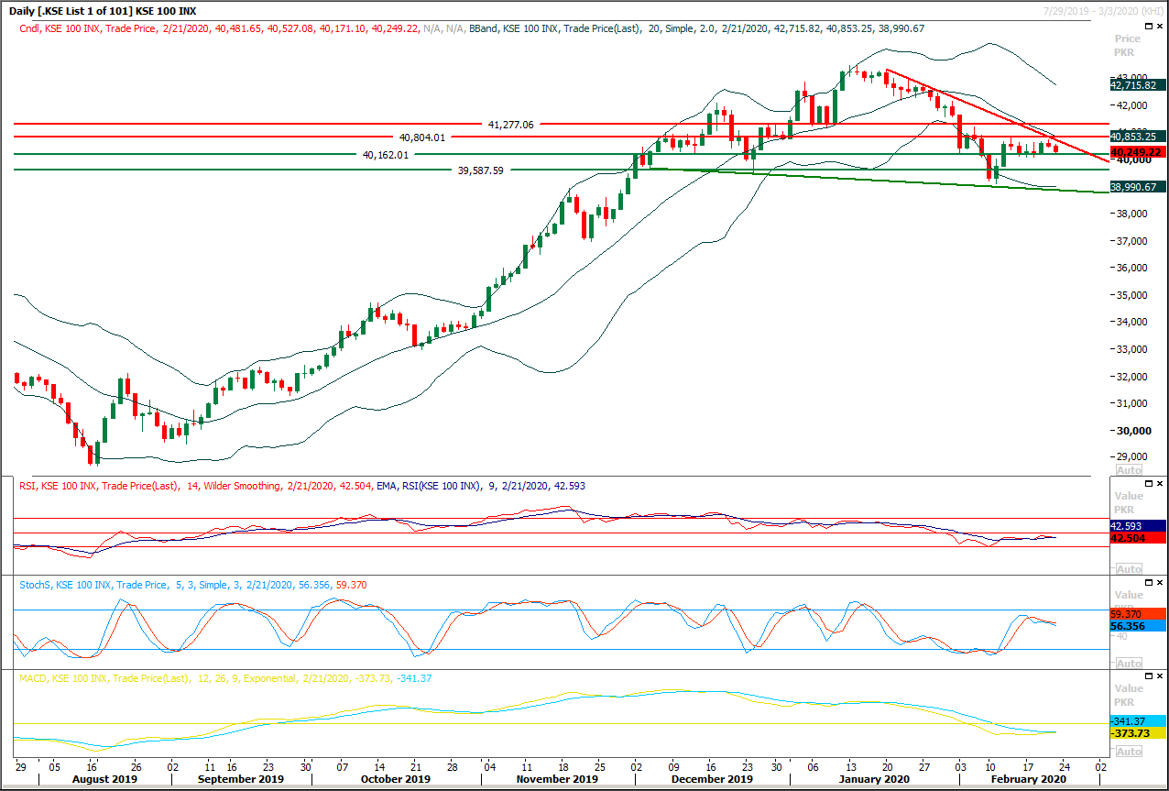Select the Cndl candlestick legend entry
Viewport: 1169px width, 791px height.
tap(27, 27)
